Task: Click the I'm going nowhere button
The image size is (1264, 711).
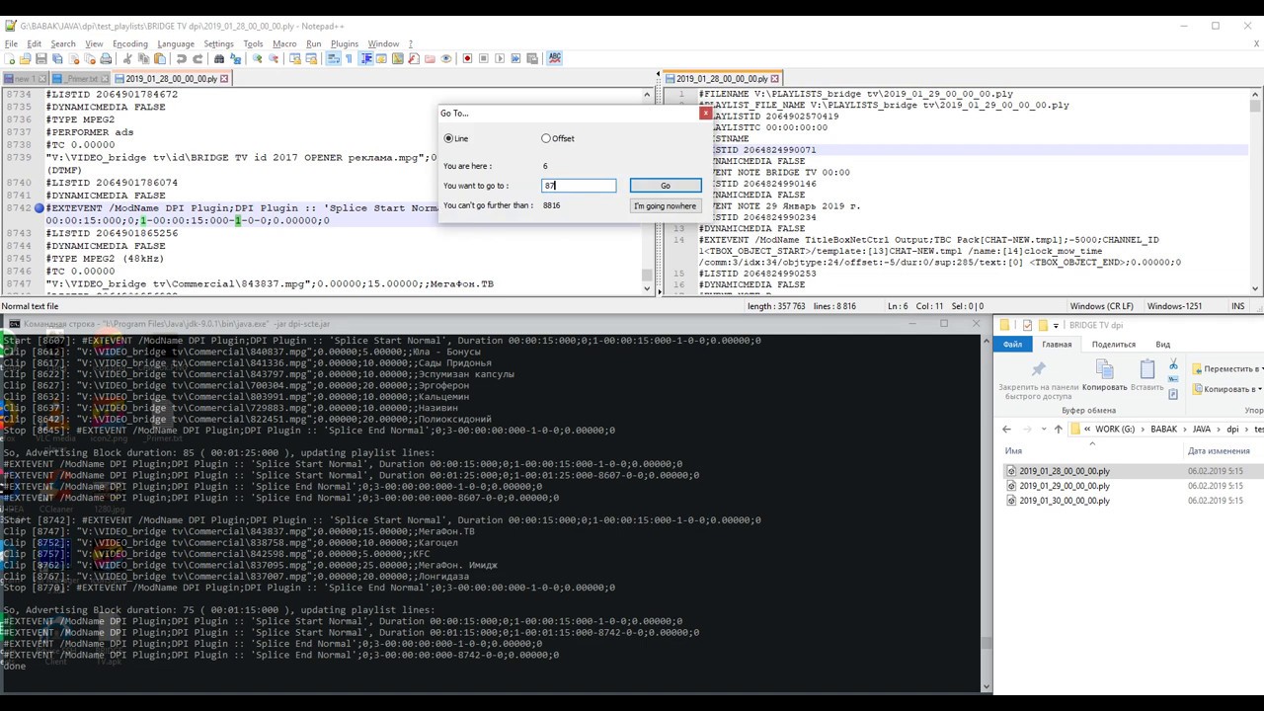Action: coord(666,205)
